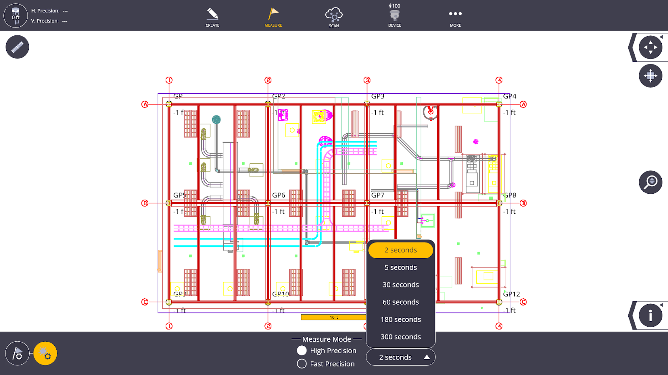Select High Precision measure mode
The width and height of the screenshot is (668, 375).
click(302, 351)
